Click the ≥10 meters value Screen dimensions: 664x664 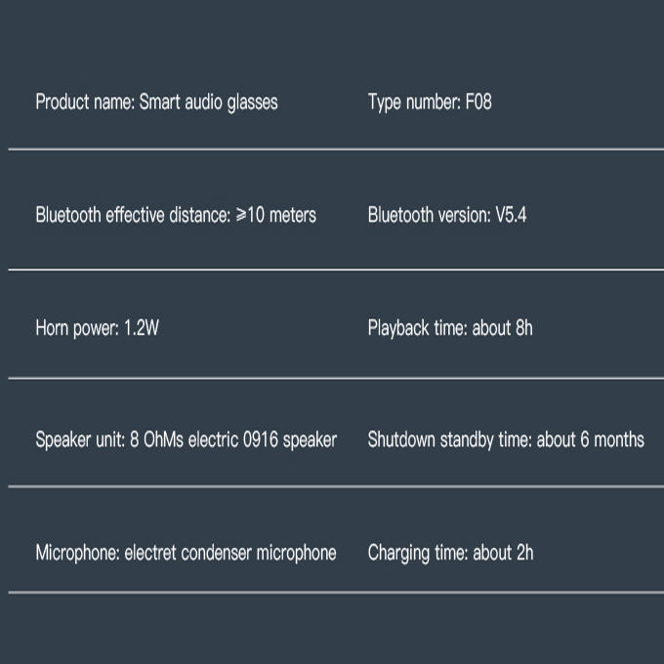(276, 215)
